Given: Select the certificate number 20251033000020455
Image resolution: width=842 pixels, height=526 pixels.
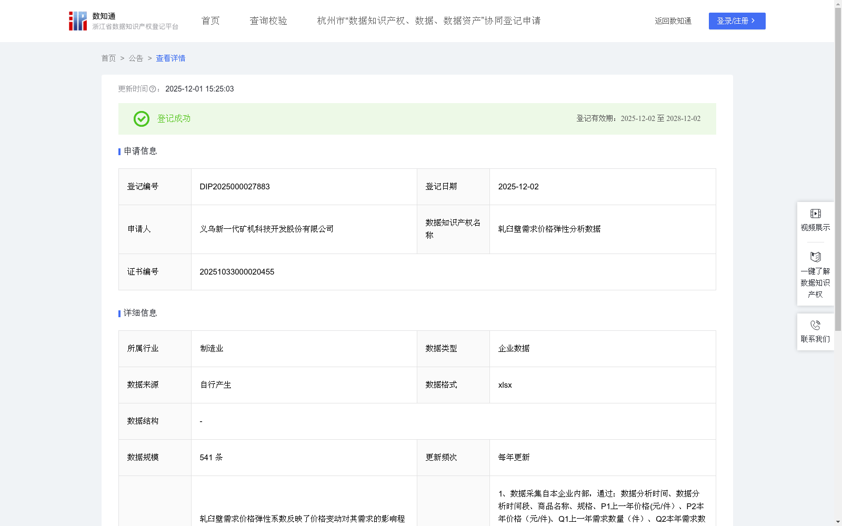Looking at the screenshot, I should (x=237, y=272).
